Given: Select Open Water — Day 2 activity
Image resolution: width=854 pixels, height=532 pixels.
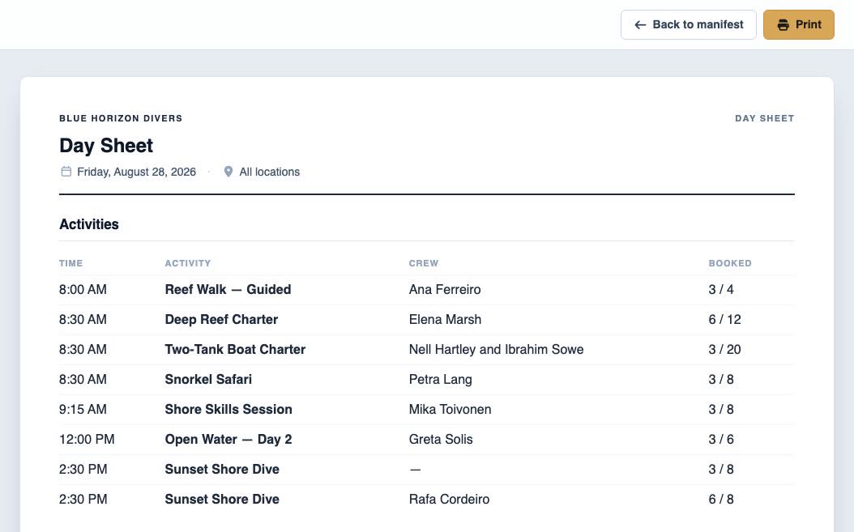Looking at the screenshot, I should pyautogui.click(x=228, y=439).
